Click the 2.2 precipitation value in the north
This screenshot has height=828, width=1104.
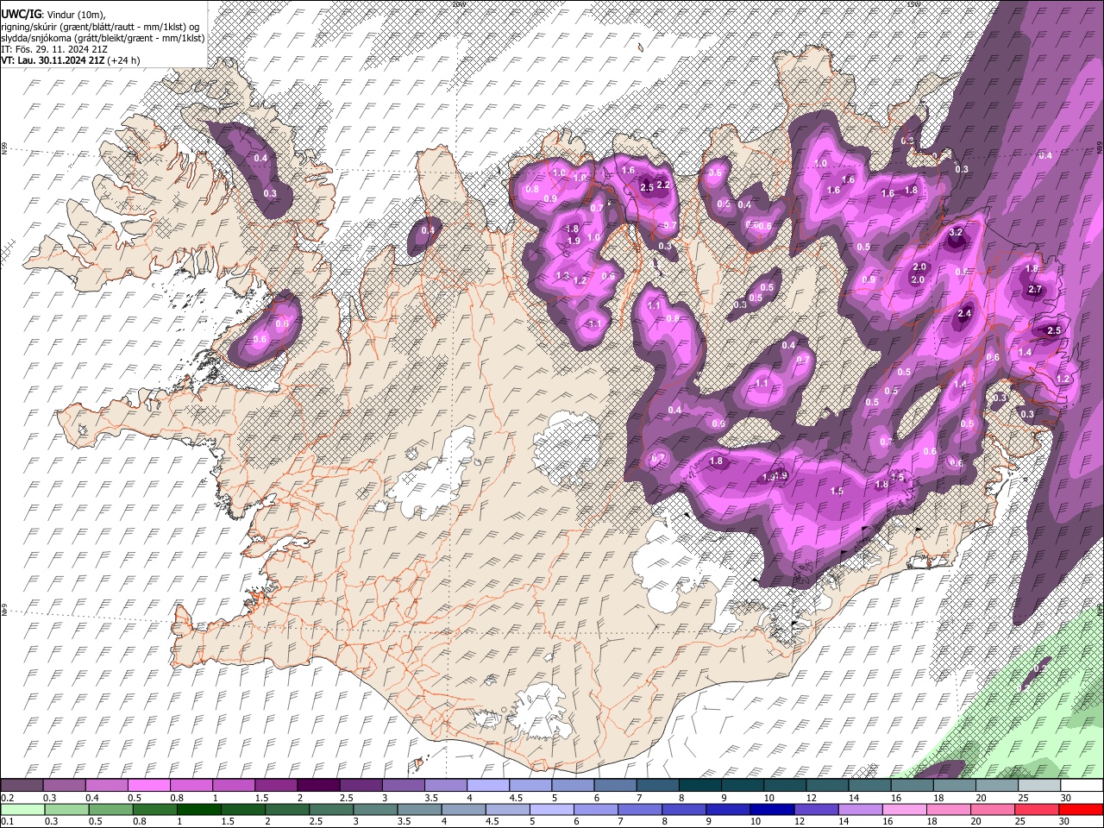663,185
